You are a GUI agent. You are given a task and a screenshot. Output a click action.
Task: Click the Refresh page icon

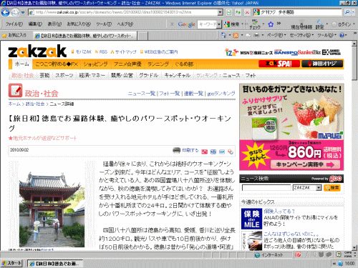[238, 12]
